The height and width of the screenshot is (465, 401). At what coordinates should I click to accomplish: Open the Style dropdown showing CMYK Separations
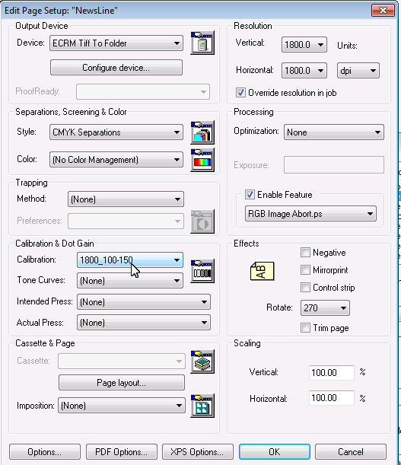tap(116, 132)
